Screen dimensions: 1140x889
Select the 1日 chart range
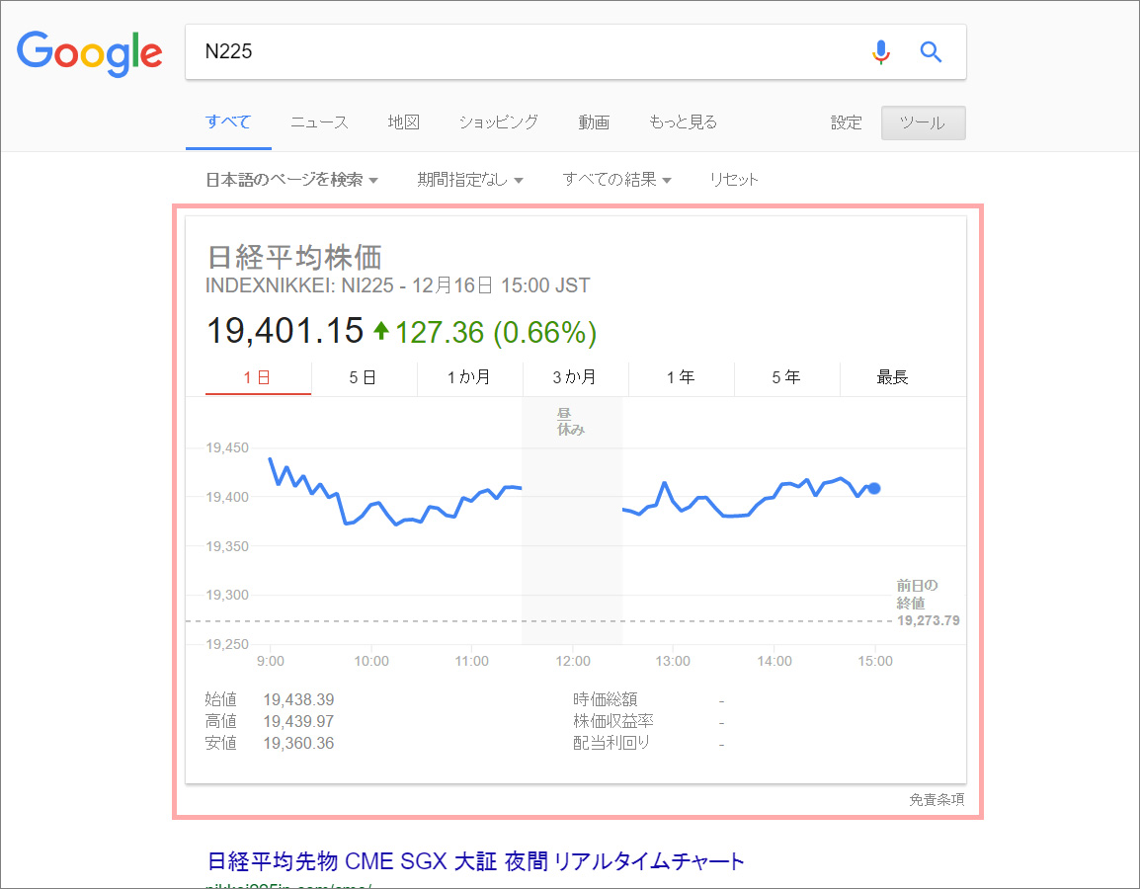point(258,377)
